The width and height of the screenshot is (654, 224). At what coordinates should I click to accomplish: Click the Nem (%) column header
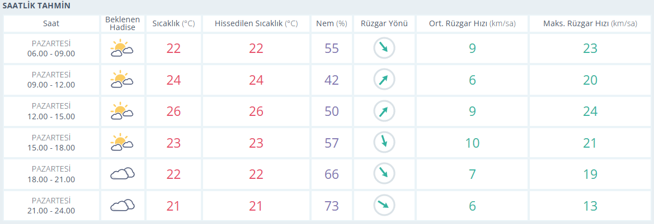coord(332,23)
